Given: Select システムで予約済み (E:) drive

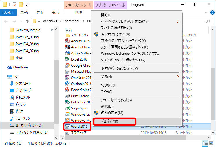Looking at the screenshot, I should pyautogui.click(x=29, y=133).
